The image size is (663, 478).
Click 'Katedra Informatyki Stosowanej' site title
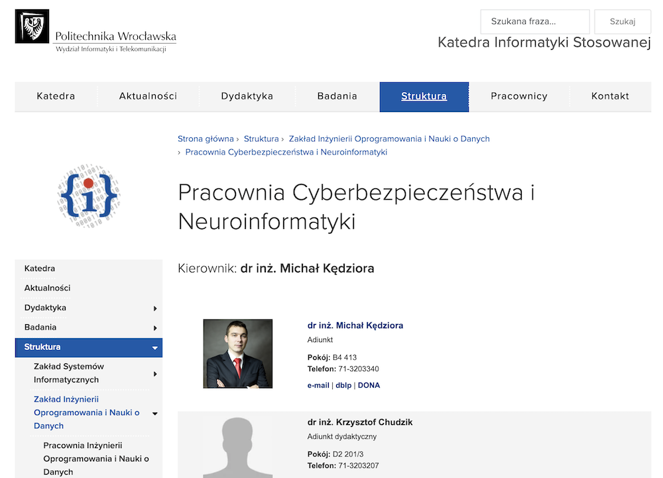point(544,42)
